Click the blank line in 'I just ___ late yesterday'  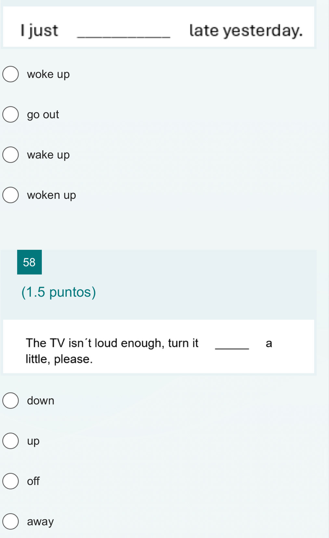tap(124, 37)
